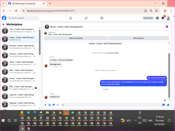Open the Action Center notification icon
The height and width of the screenshot is (131, 175).
tap(169, 121)
